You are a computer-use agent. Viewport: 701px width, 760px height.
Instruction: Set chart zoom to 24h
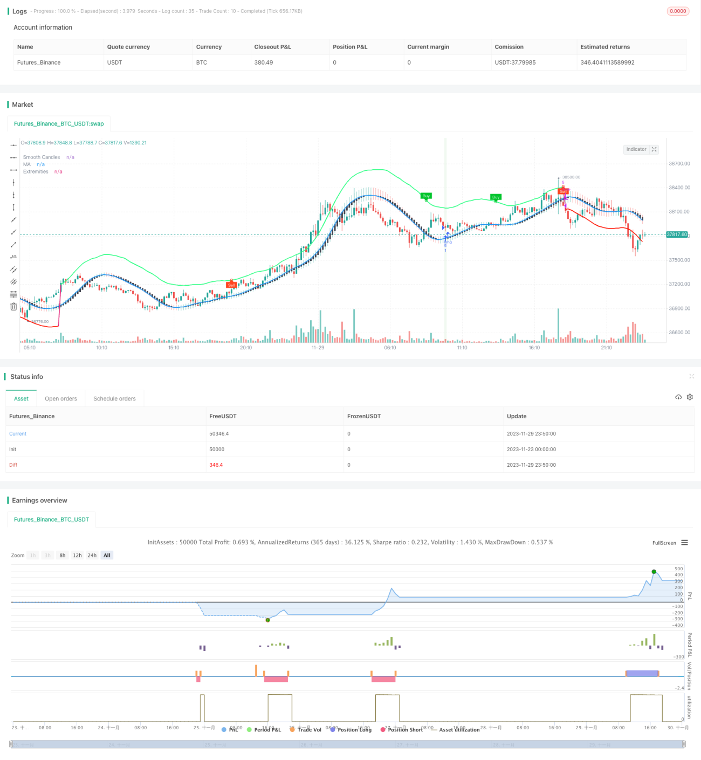point(92,555)
